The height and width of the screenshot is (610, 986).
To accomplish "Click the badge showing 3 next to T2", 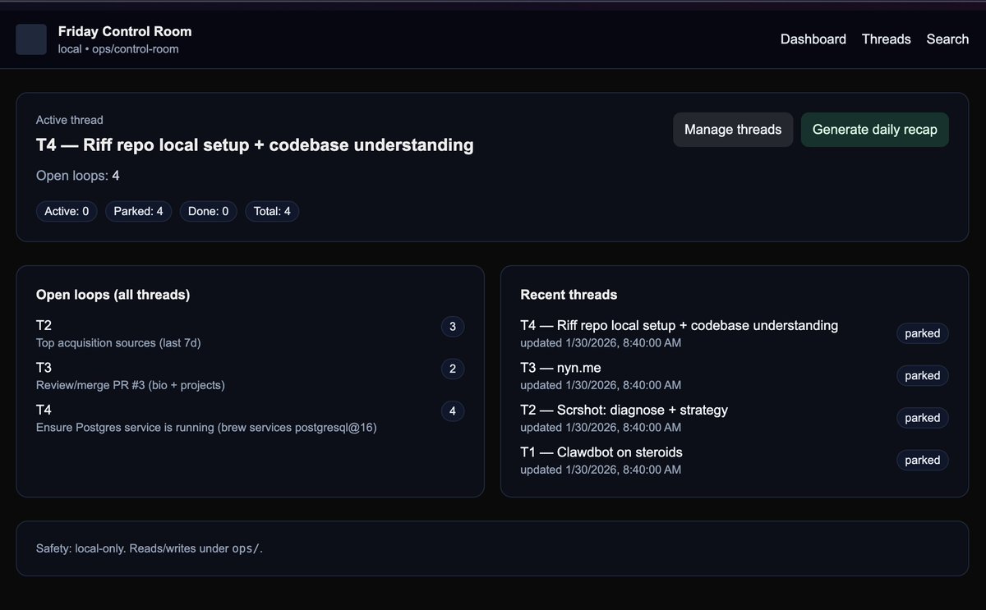I will (x=452, y=326).
